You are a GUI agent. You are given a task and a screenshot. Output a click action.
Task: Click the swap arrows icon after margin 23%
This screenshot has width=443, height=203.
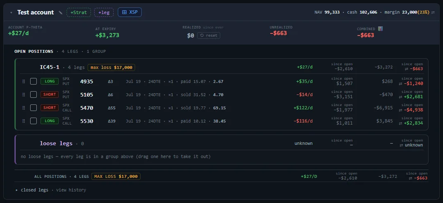433,12
